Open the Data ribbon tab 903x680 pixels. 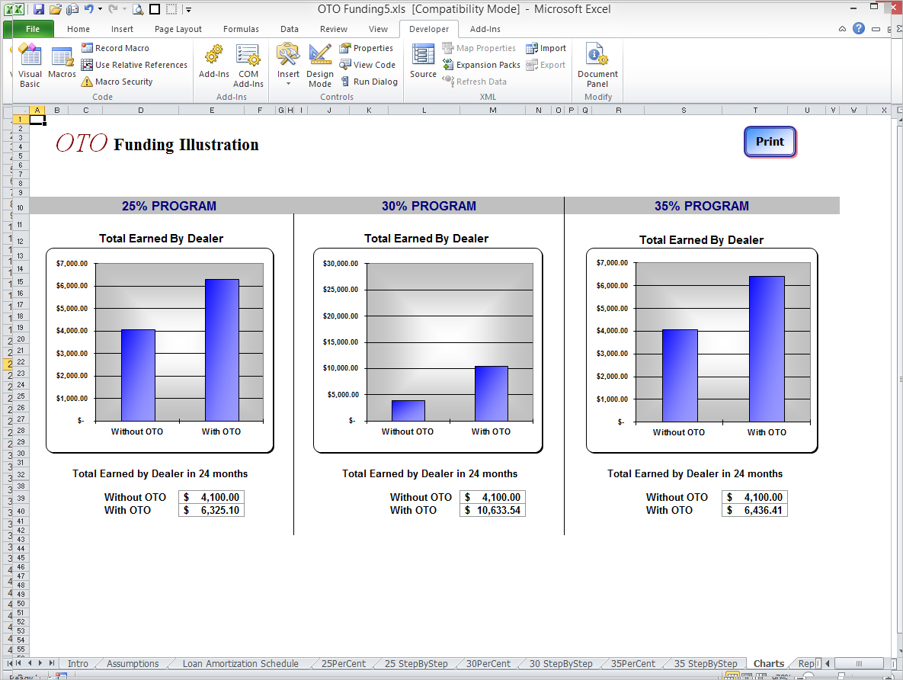289,29
